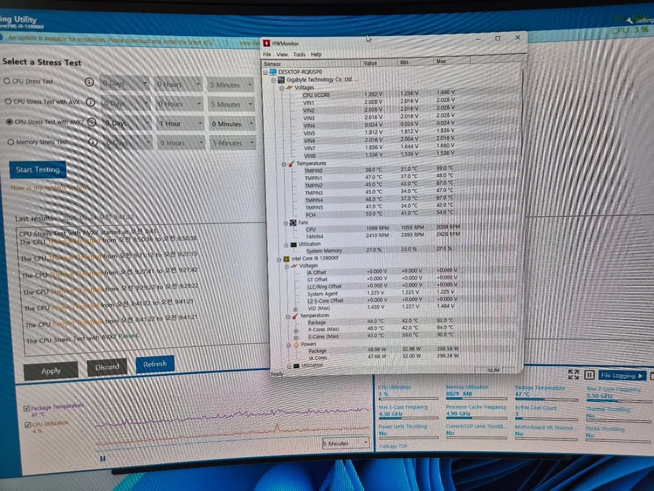The height and width of the screenshot is (491, 654).
Task: Pause the graph using the icon below the chart
Action: [103, 458]
